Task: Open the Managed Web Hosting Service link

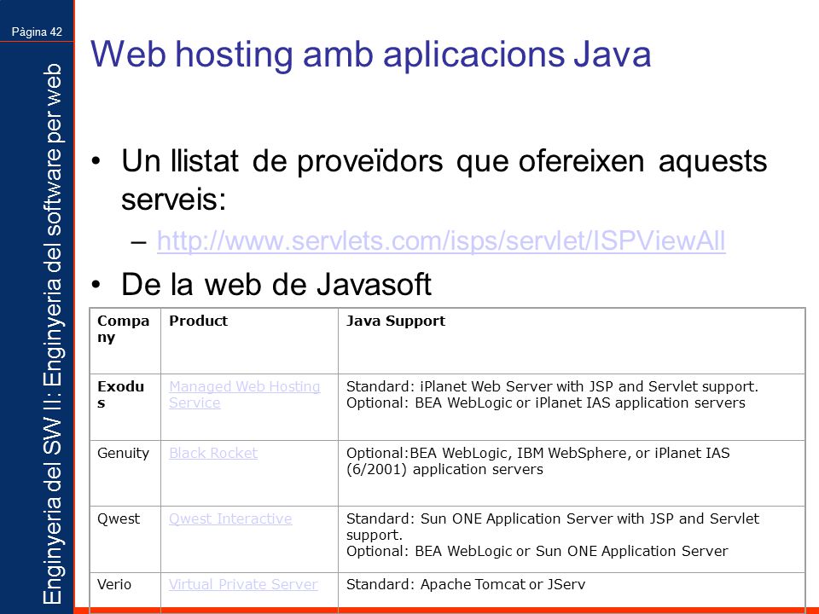Action: point(245,394)
